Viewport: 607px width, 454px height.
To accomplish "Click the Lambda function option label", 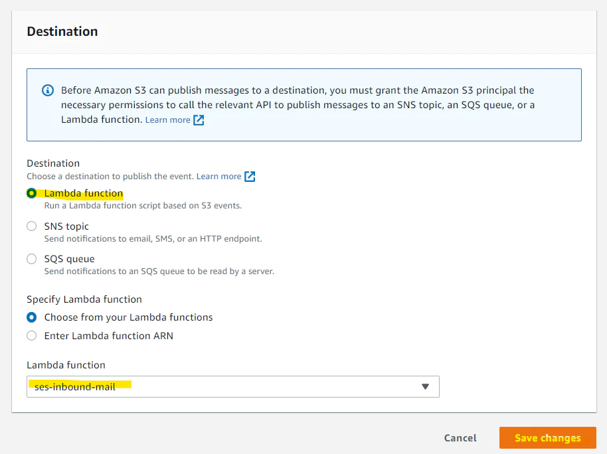I will [x=84, y=193].
